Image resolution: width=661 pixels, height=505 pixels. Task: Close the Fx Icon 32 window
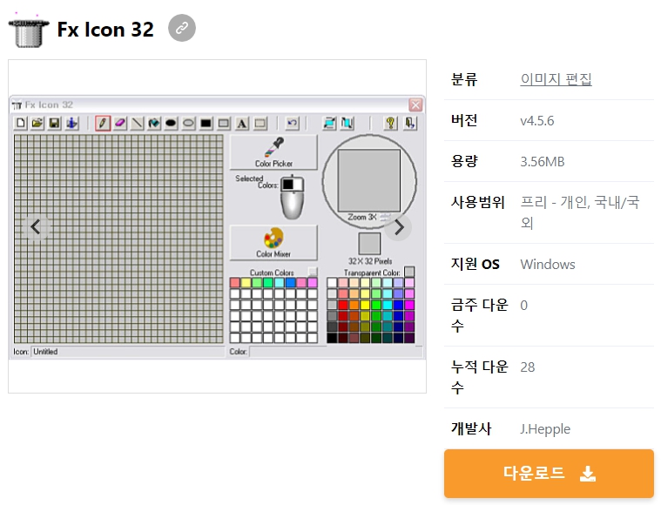click(x=415, y=104)
